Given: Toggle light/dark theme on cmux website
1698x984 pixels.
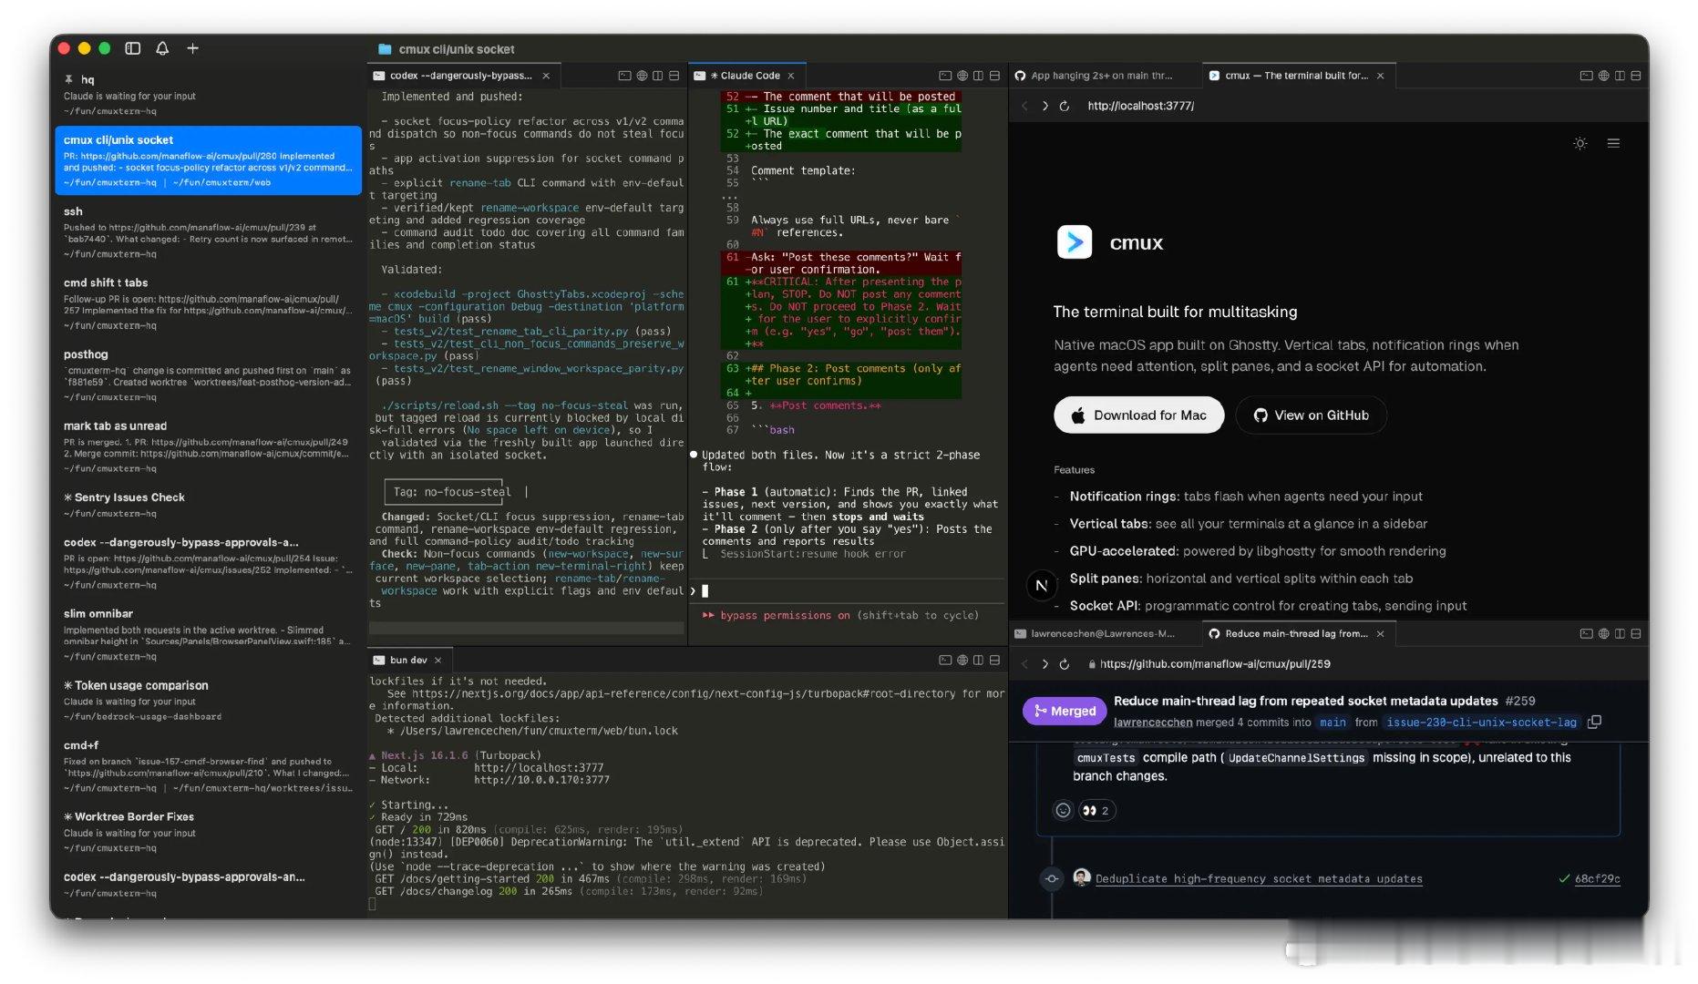Looking at the screenshot, I should pos(1580,143).
